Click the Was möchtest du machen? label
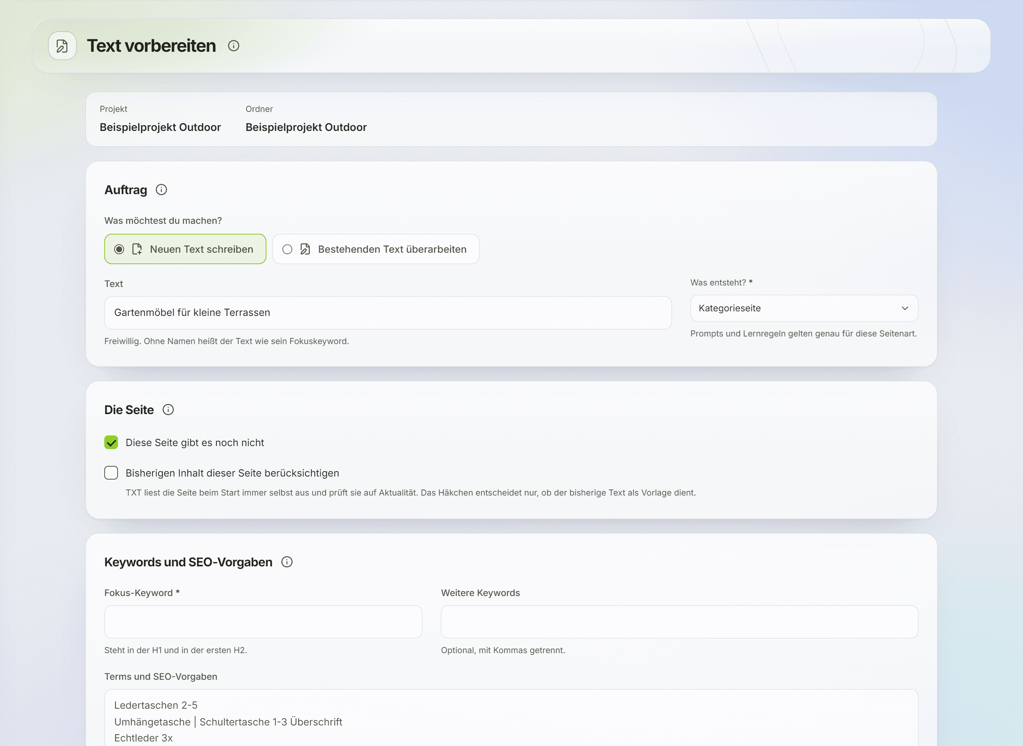This screenshot has height=746, width=1023. pyautogui.click(x=163, y=221)
